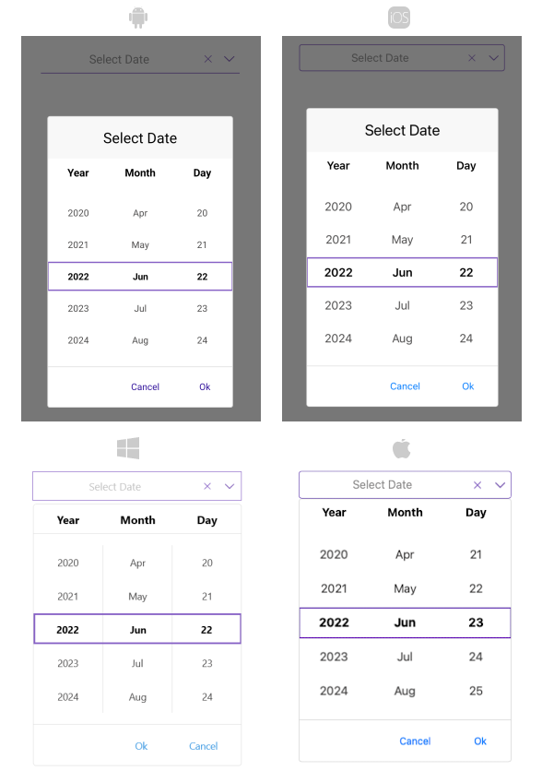Expand the Apple Select Date dropdown
The image size is (542, 783).
click(500, 484)
